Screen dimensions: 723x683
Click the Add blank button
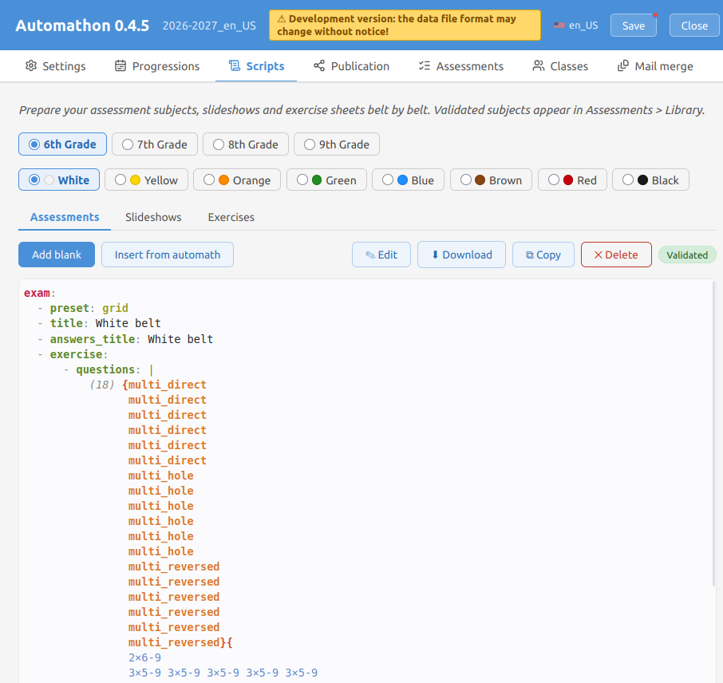57,255
